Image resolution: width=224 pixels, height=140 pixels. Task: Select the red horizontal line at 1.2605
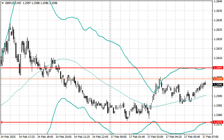[x=107, y=68]
